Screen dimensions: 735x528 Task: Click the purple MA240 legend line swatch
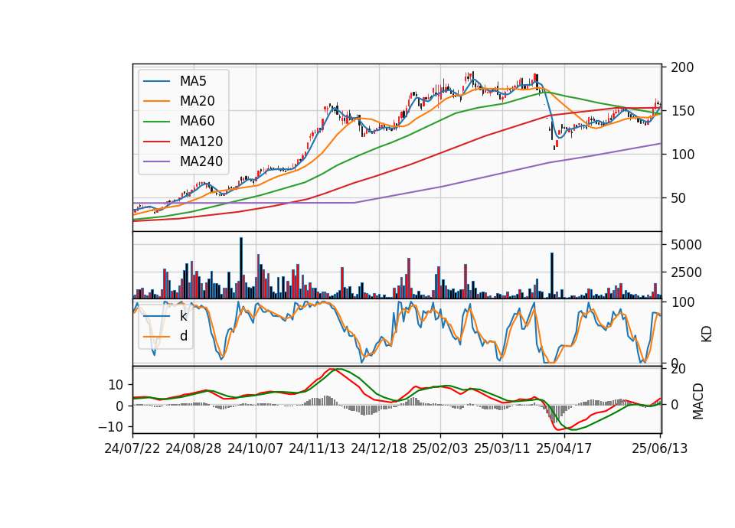[x=156, y=162]
